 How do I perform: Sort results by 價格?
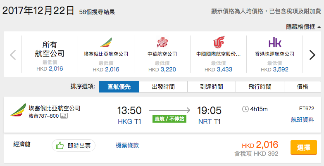point(303,87)
